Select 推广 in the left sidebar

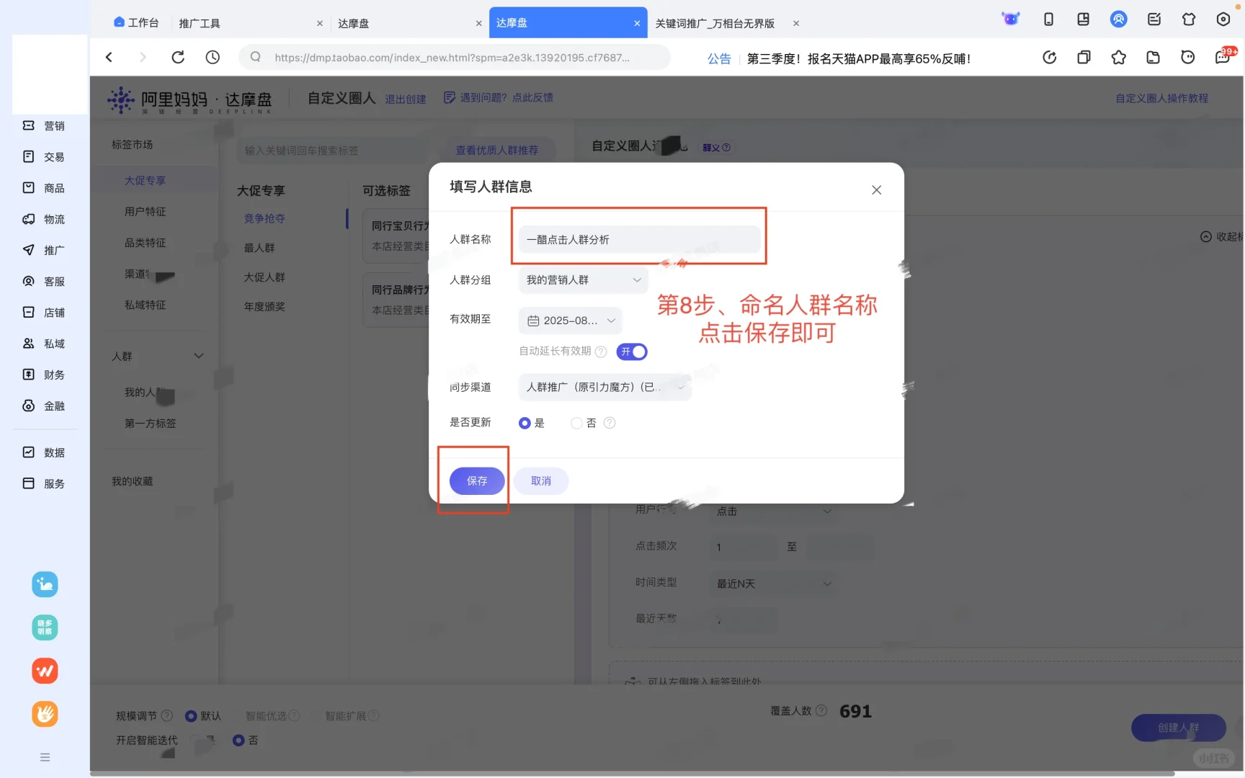45,250
